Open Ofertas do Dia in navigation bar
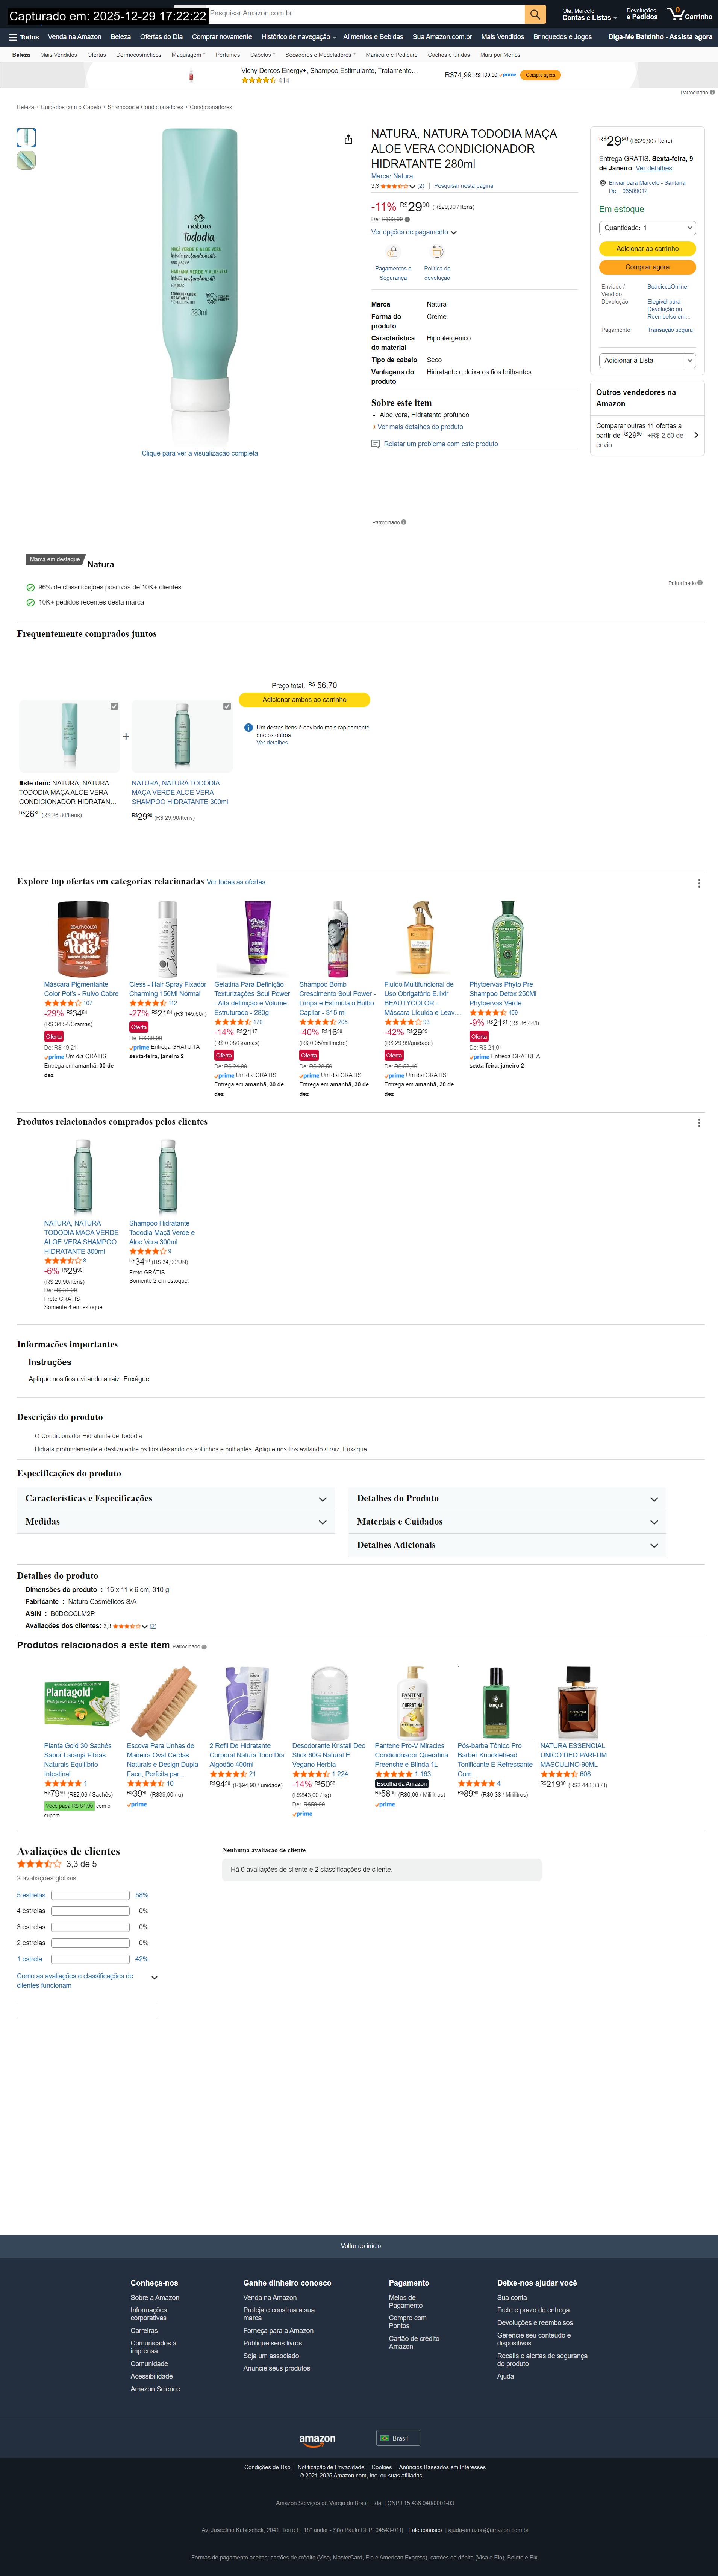The image size is (718, 2576). pos(161,37)
